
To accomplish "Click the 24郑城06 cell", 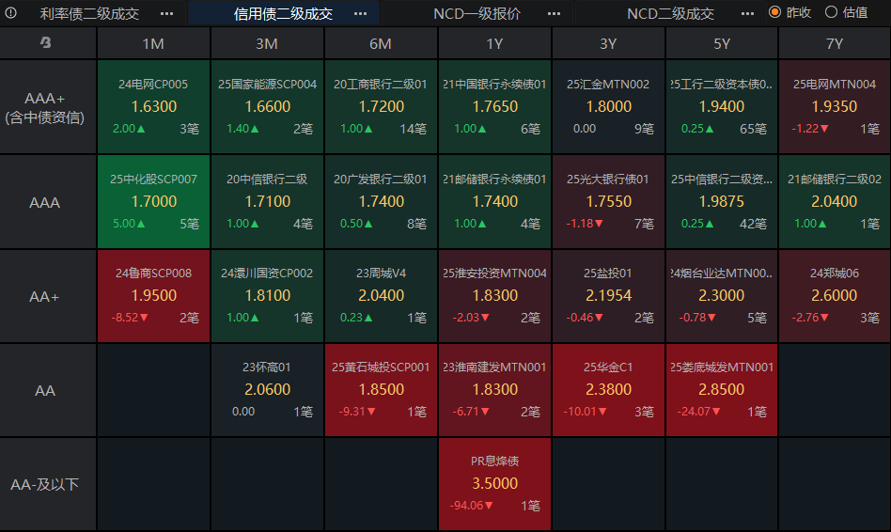I will pyautogui.click(x=835, y=296).
